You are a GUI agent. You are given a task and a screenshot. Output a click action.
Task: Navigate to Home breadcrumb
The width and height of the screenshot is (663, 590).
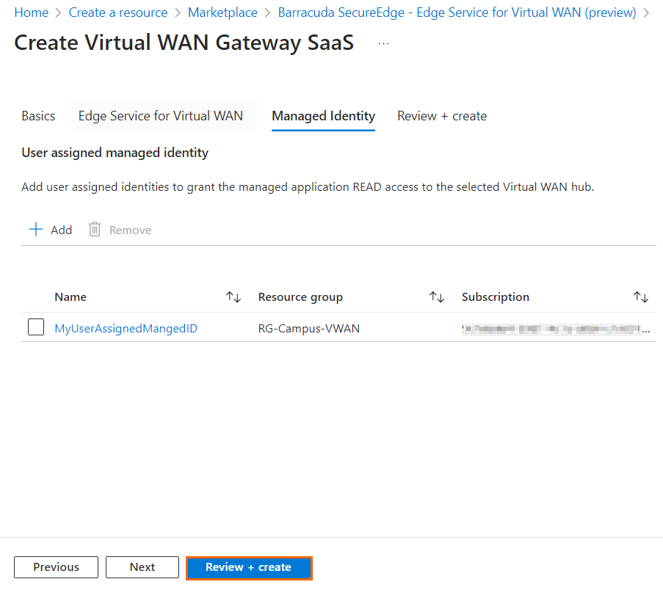click(32, 12)
